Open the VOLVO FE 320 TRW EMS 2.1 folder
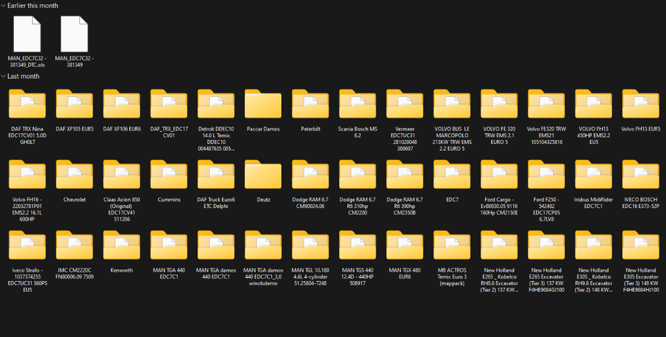The height and width of the screenshot is (337, 666). tap(499, 104)
